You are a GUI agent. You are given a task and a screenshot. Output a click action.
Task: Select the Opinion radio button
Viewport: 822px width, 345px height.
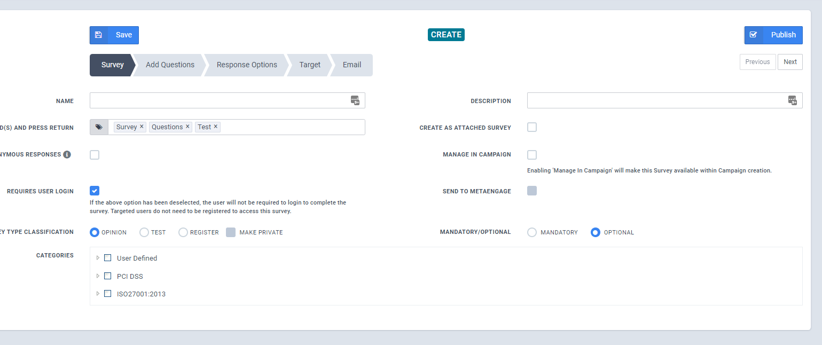click(95, 232)
